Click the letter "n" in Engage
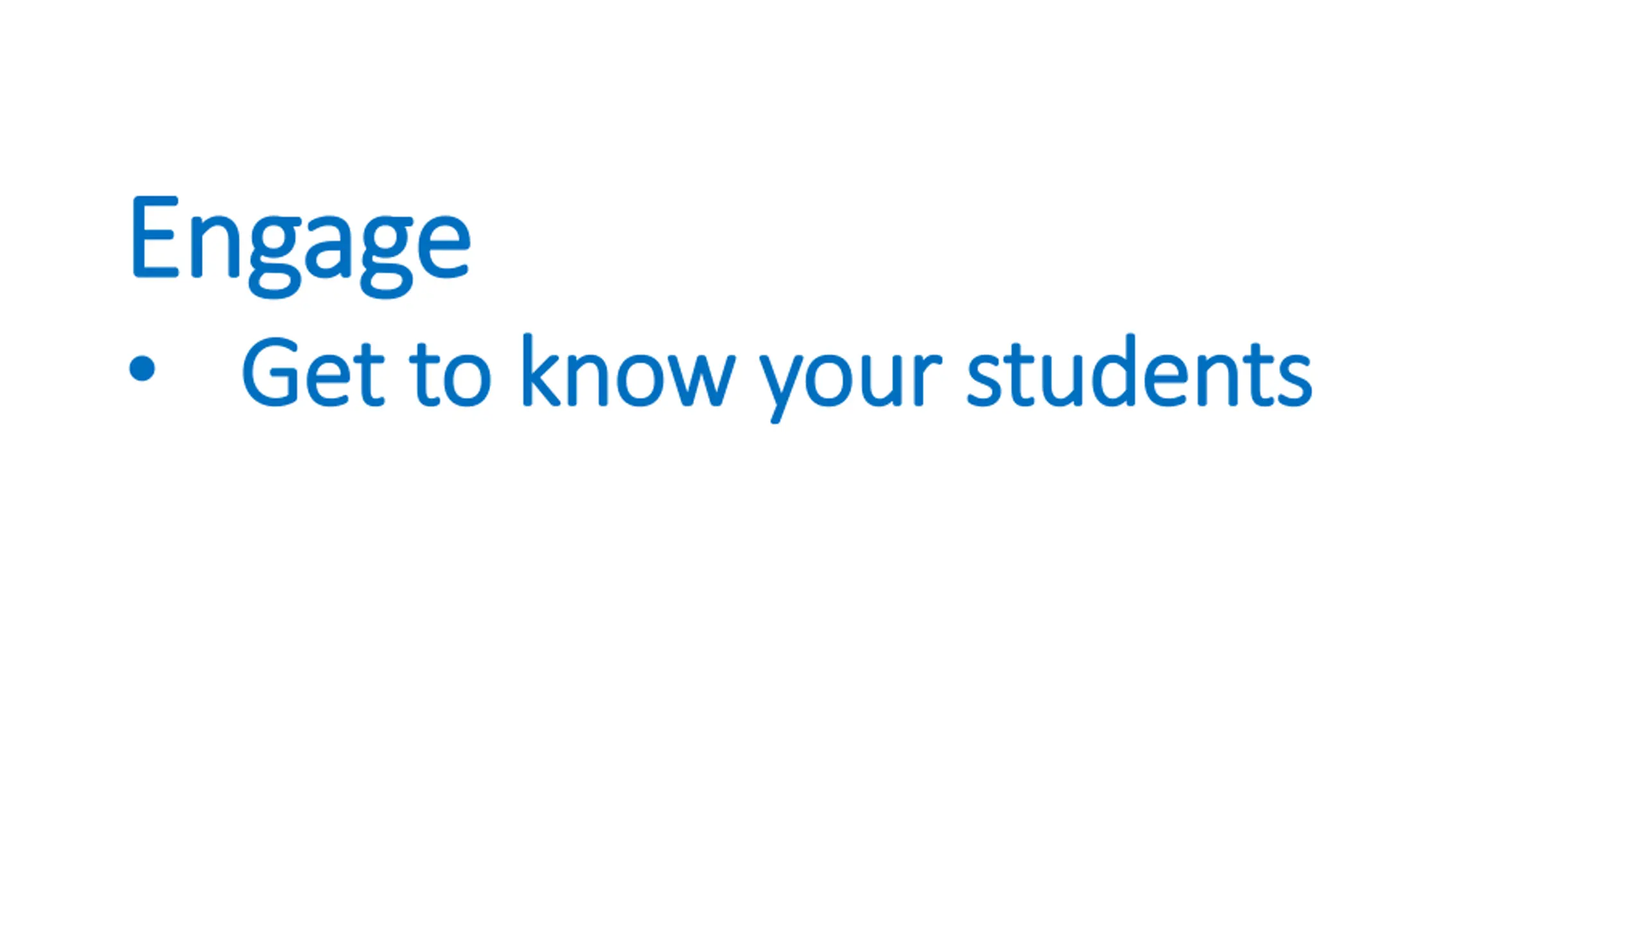 (215, 247)
